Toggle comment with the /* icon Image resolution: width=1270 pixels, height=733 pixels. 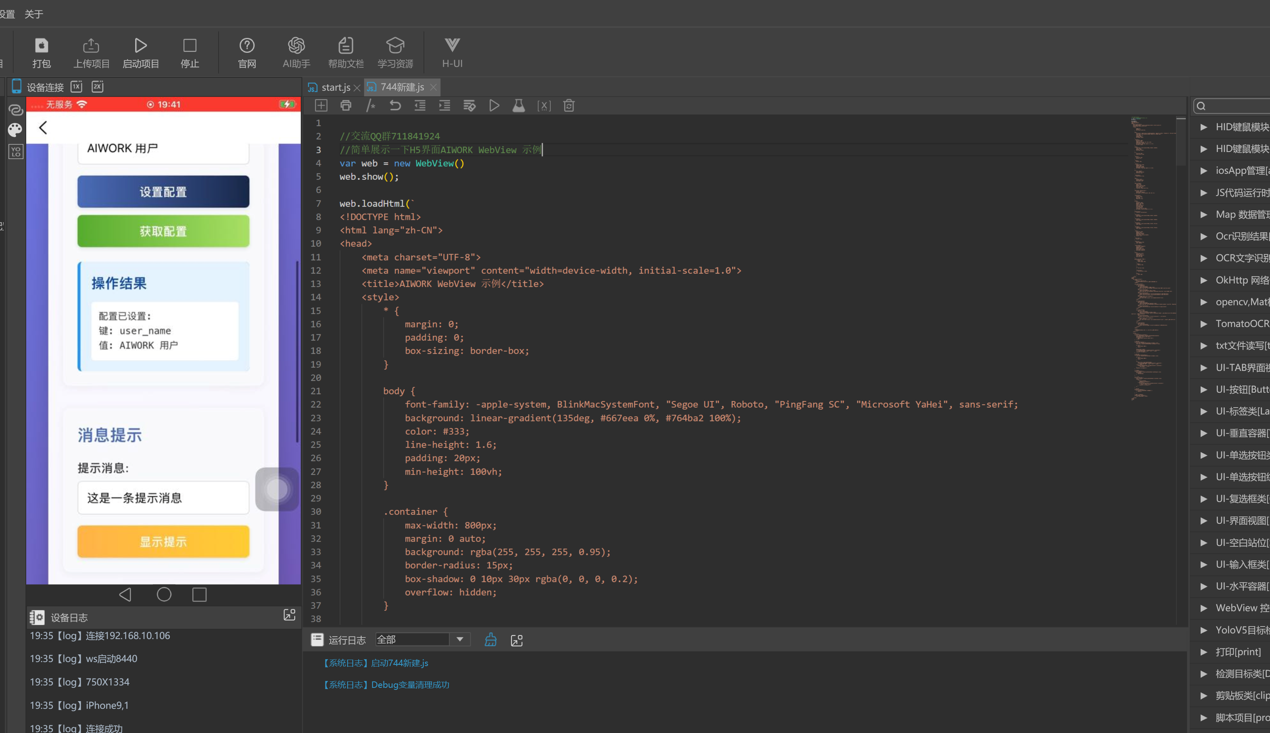point(371,106)
